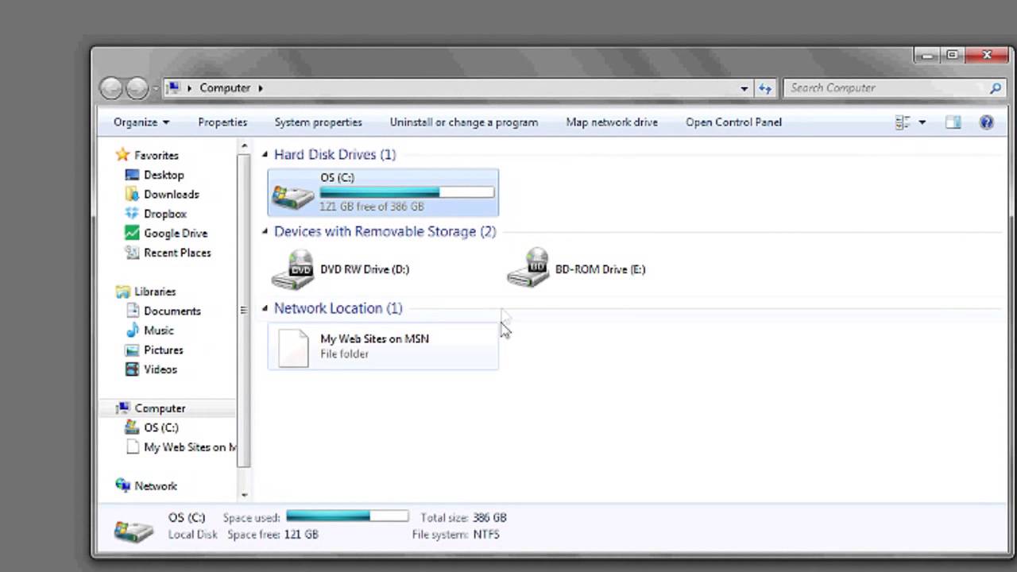Click the Search Computer magnifier icon

point(996,87)
